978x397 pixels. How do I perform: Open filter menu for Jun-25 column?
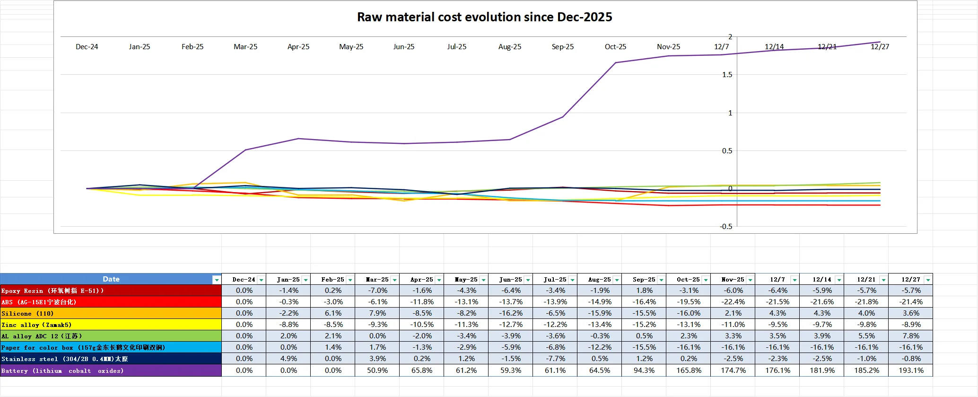point(528,280)
